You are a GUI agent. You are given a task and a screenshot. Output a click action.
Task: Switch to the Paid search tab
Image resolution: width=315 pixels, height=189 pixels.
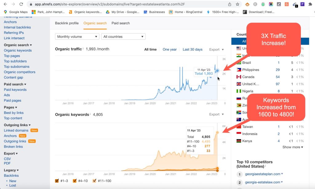[x=121, y=23]
